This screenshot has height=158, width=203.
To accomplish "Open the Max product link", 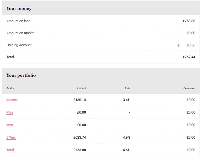I will (x=10, y=125).
